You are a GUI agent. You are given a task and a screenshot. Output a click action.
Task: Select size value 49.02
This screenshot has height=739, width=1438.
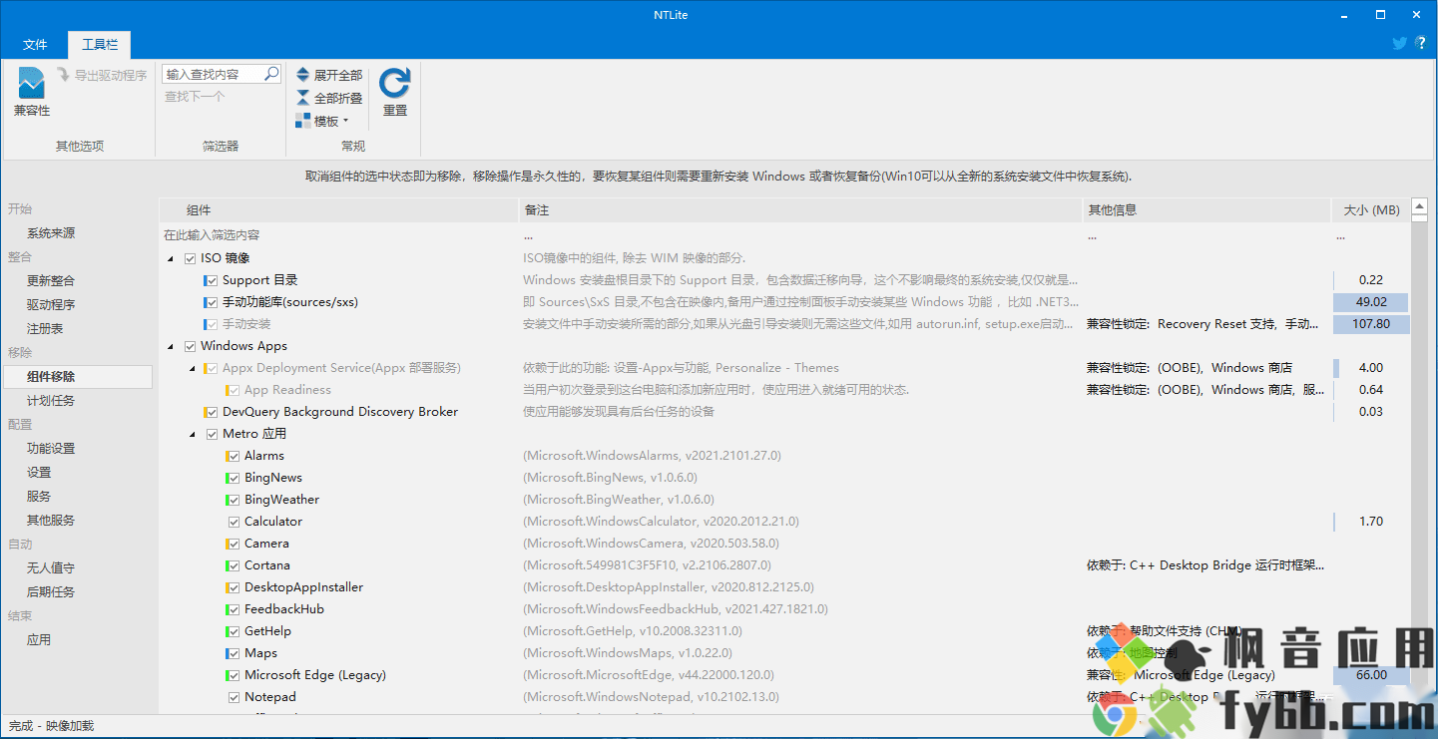click(x=1371, y=302)
